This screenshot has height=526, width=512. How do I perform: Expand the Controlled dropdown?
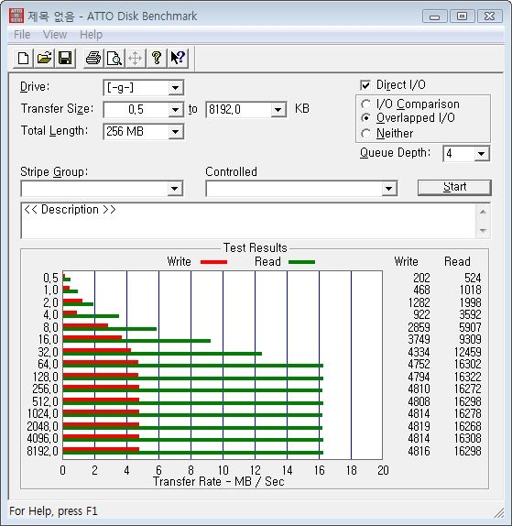click(389, 189)
